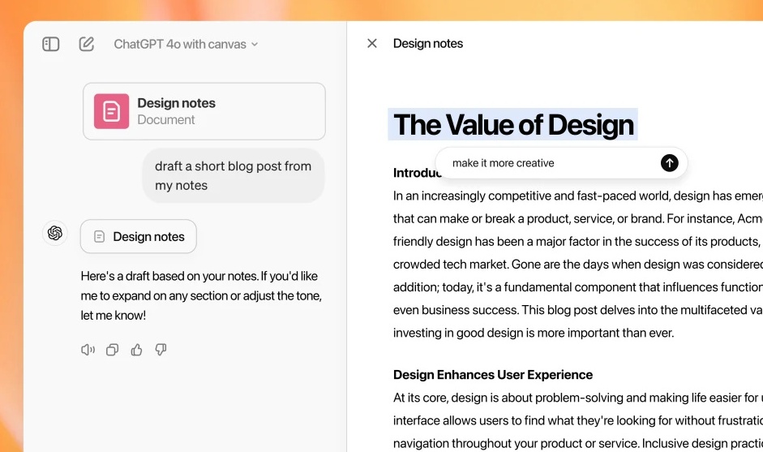Submit the edit prompt with the arrow button

(669, 163)
